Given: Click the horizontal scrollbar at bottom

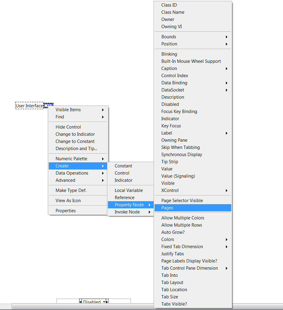Looking at the screenshot, I should [x=81, y=307].
